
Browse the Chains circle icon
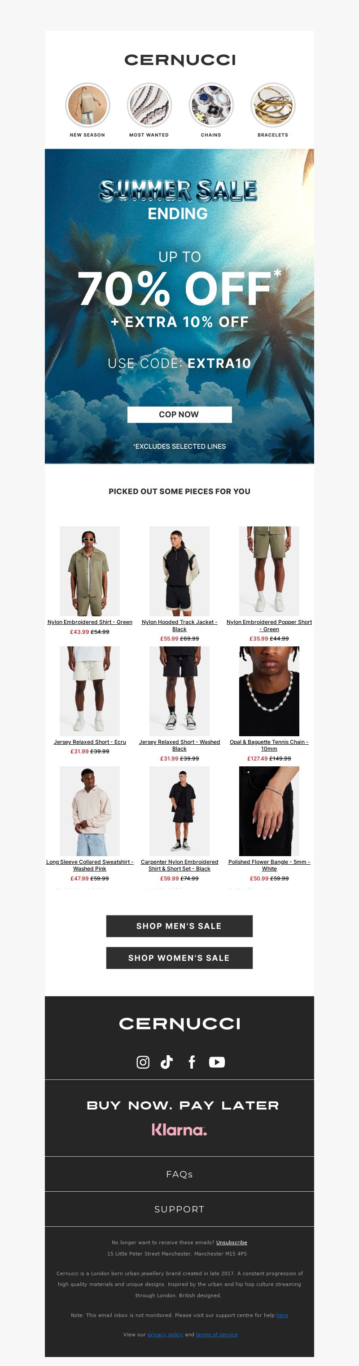click(x=211, y=105)
